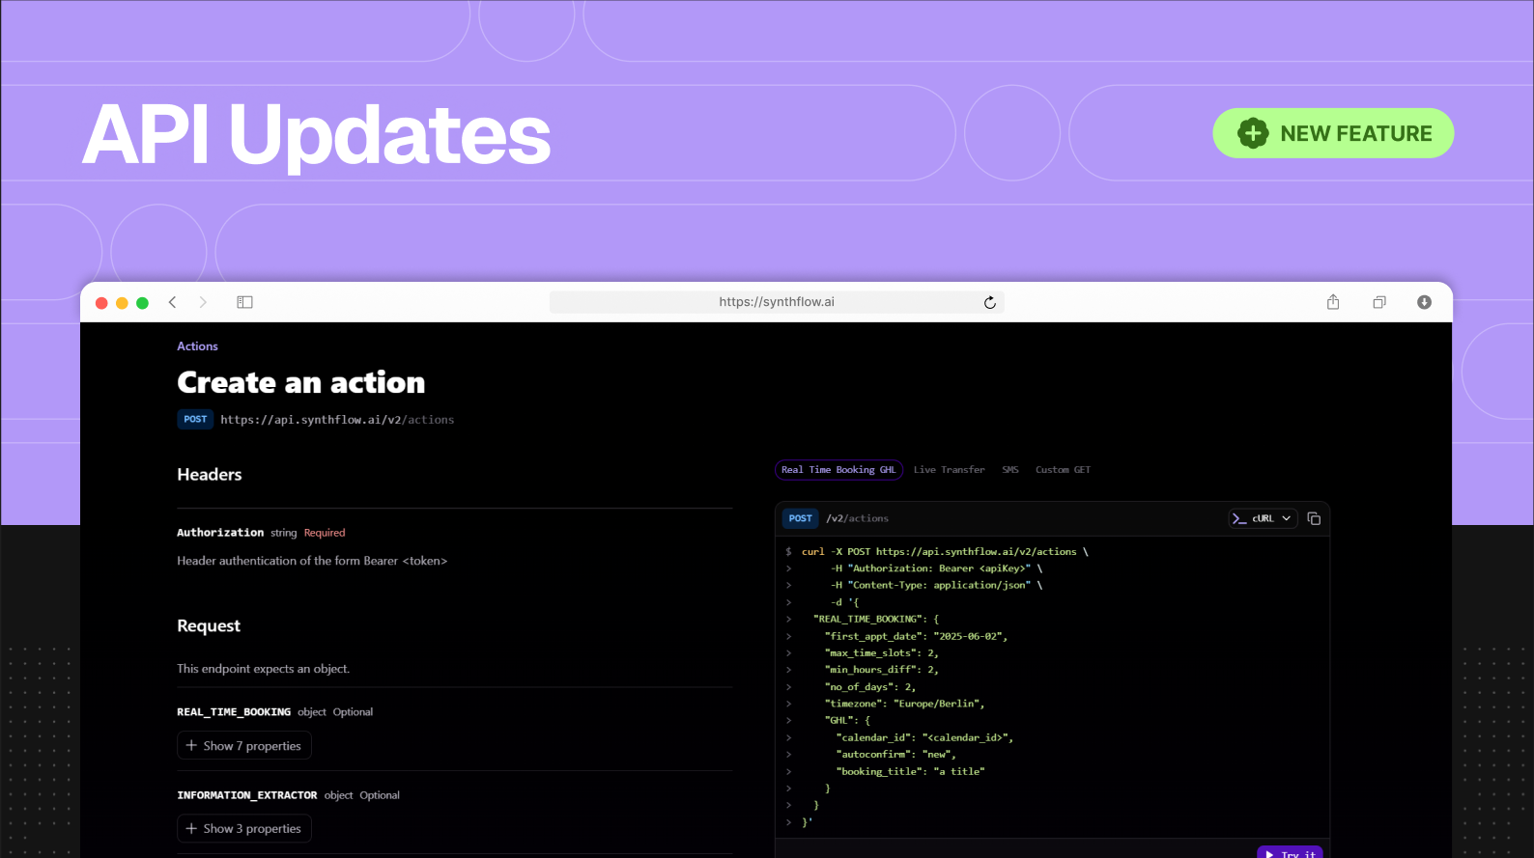This screenshot has width=1534, height=858.
Task: Click the browser back arrow
Action: point(173,302)
